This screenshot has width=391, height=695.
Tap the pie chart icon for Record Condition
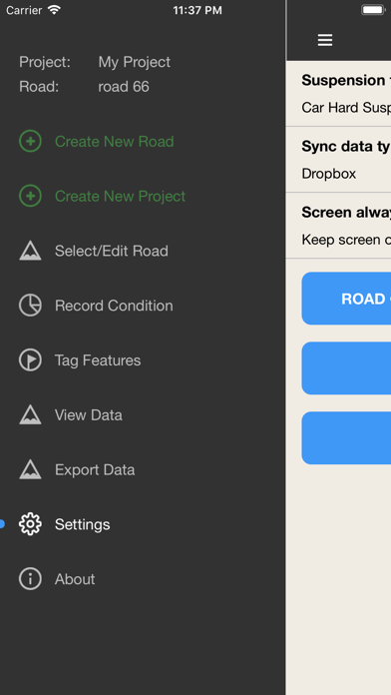coord(30,306)
